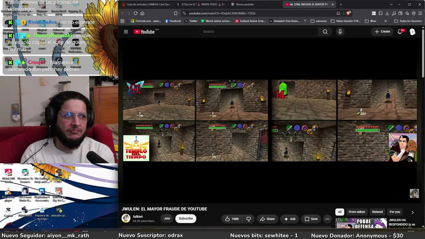Image resolution: width=425 pixels, height=239 pixels.
Task: Open the browser downloads icon
Action: coord(387,13)
